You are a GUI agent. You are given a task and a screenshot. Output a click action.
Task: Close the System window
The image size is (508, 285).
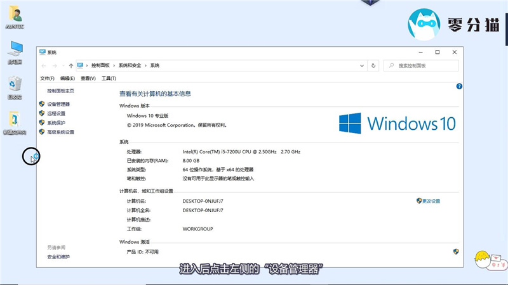point(455,52)
